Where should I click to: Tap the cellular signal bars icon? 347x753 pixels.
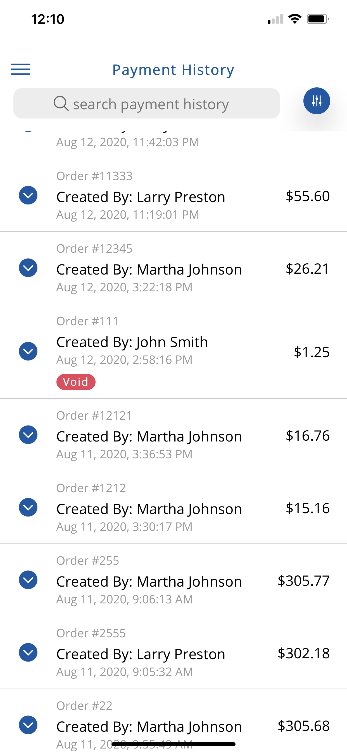point(275,19)
